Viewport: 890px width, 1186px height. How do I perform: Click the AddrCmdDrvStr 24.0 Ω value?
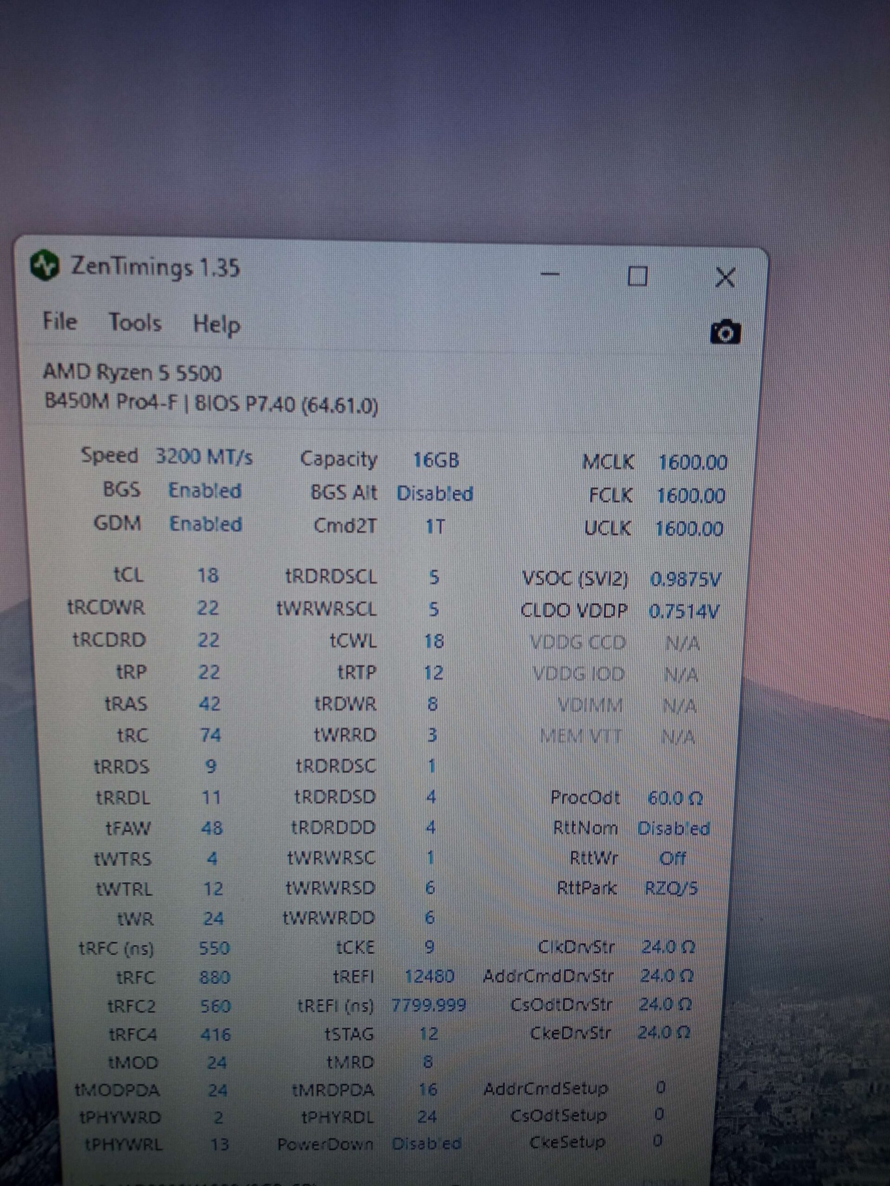pyautogui.click(x=666, y=975)
